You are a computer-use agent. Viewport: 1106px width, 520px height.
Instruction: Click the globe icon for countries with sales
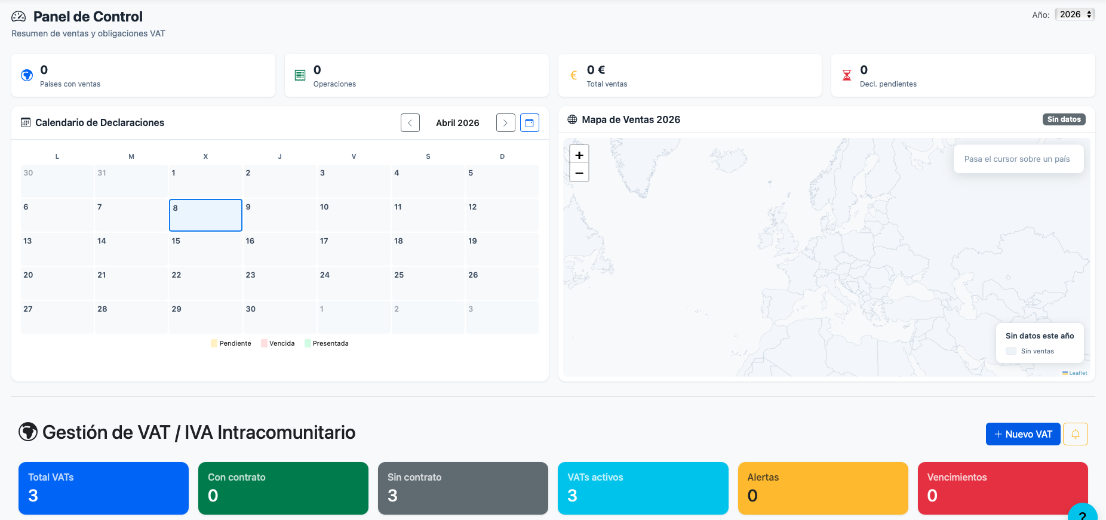pos(27,75)
